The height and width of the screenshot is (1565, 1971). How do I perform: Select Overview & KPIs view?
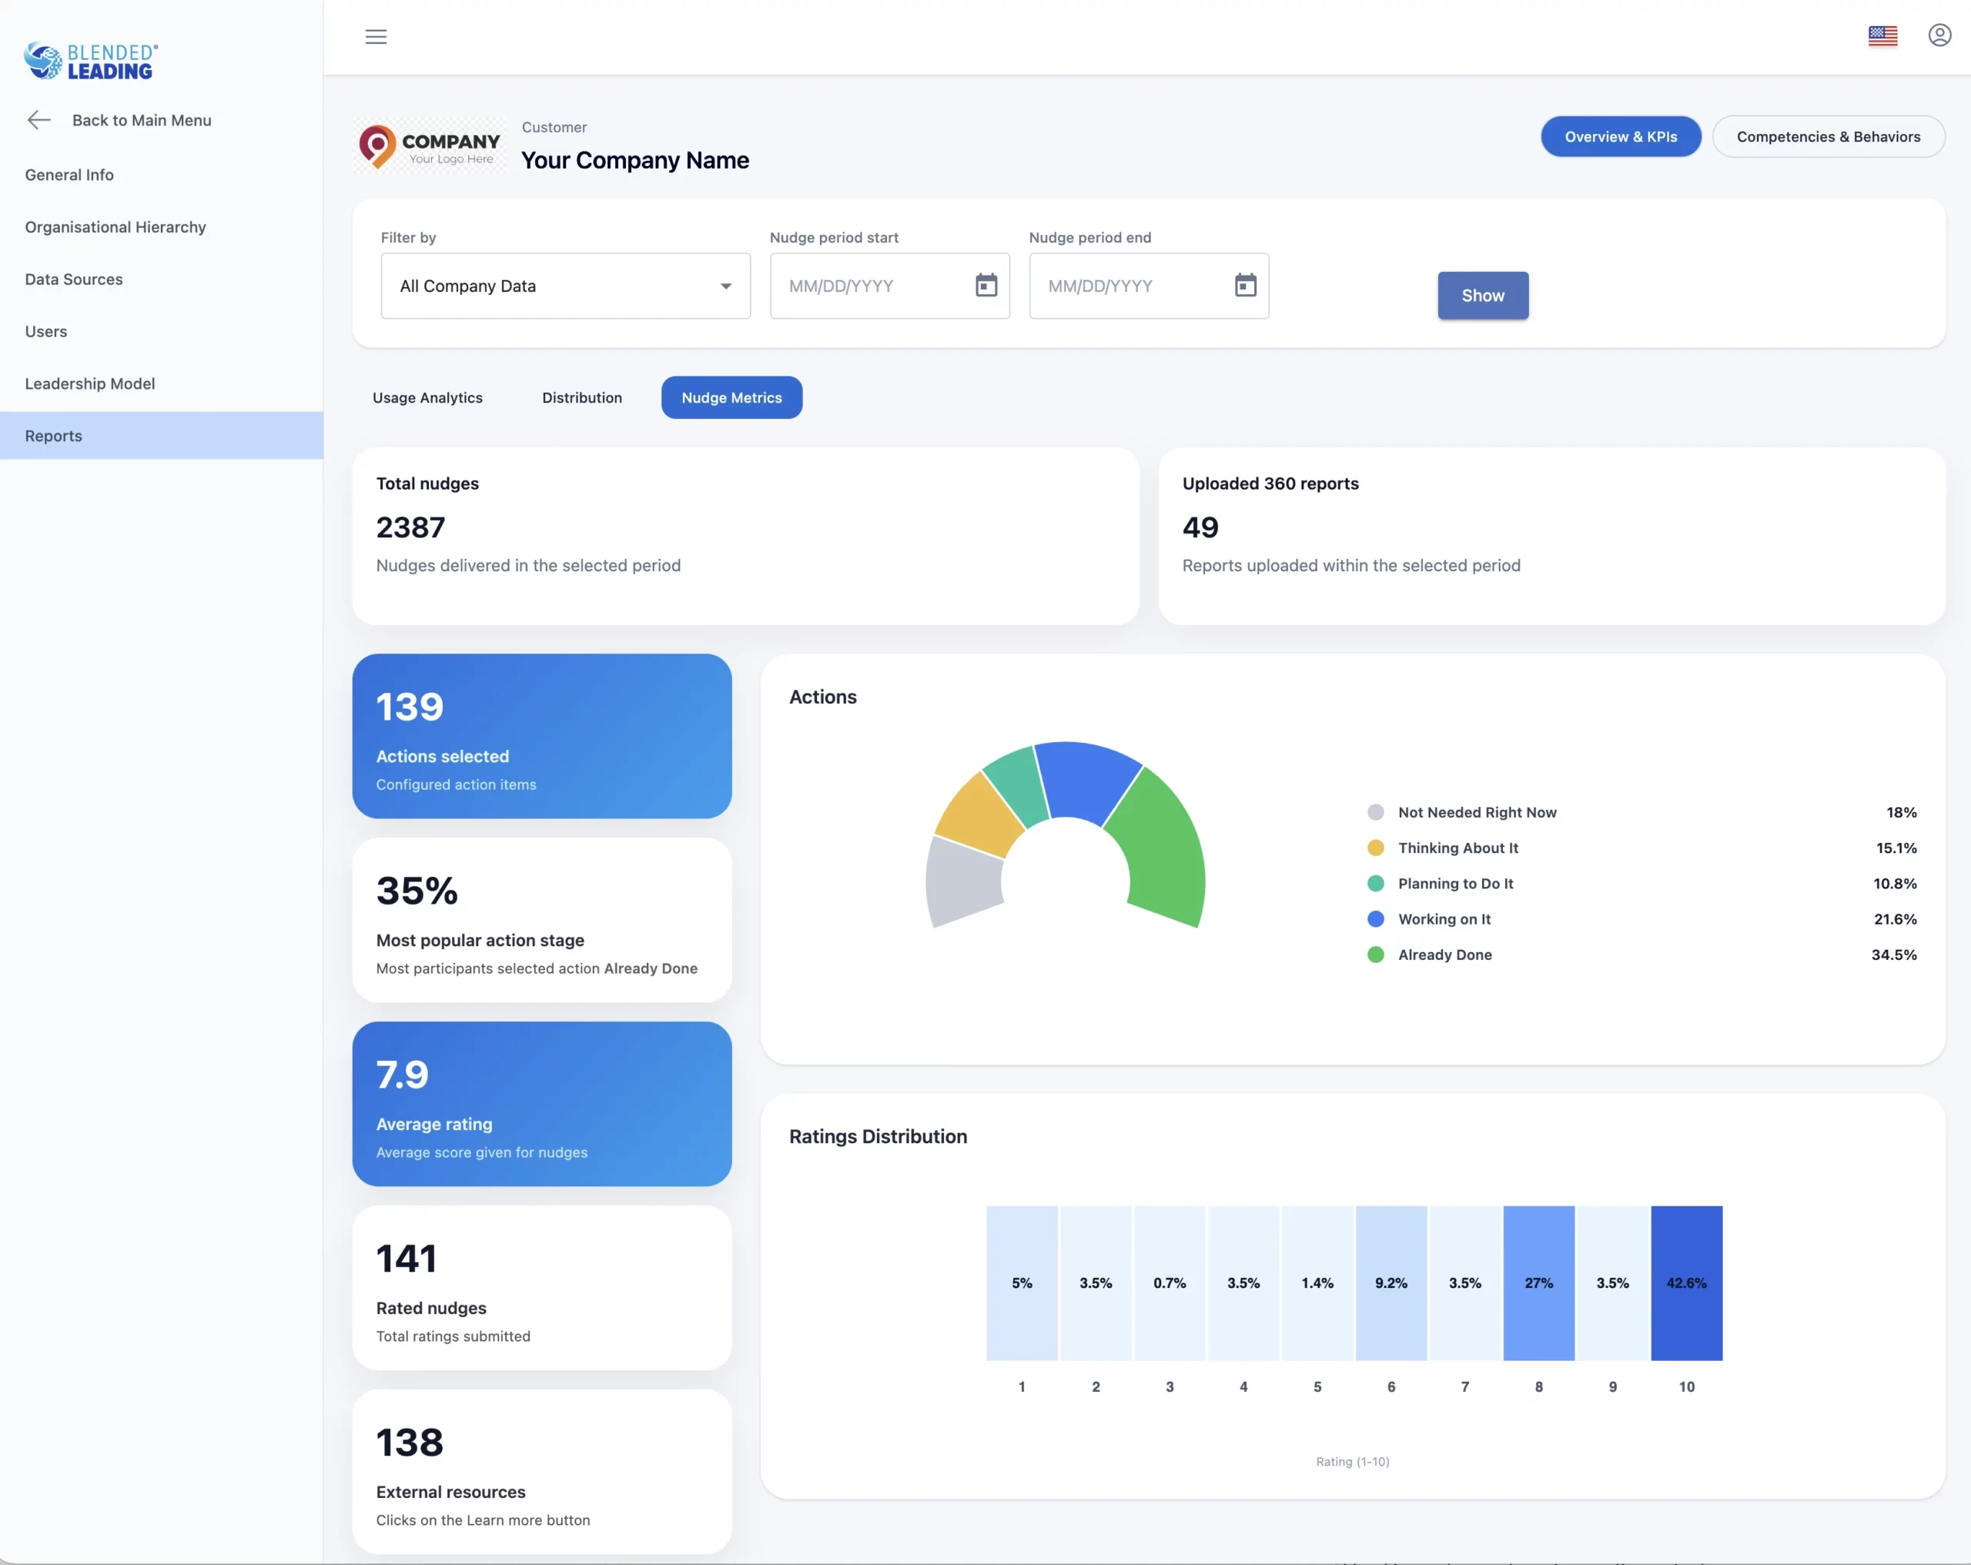[1620, 136]
